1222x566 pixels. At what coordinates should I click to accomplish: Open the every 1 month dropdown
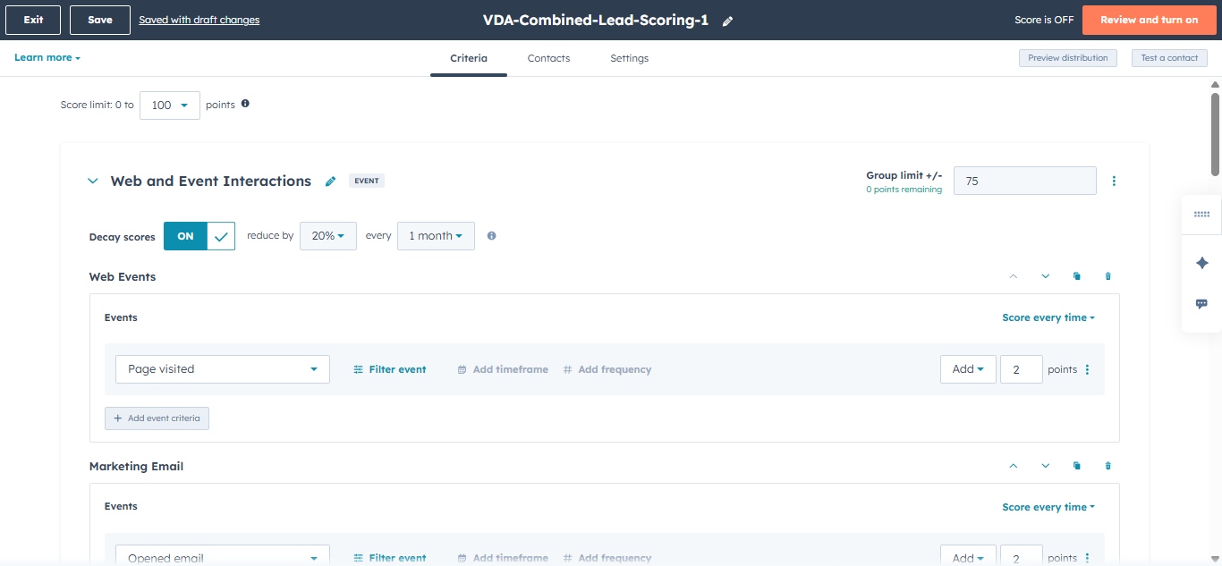pyautogui.click(x=436, y=236)
